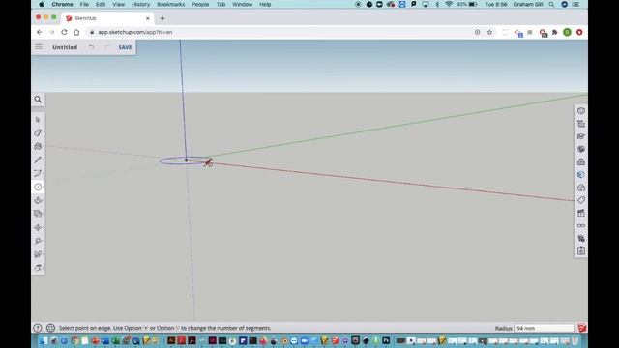Click the Bluetooth menu bar icon

(x=437, y=4)
